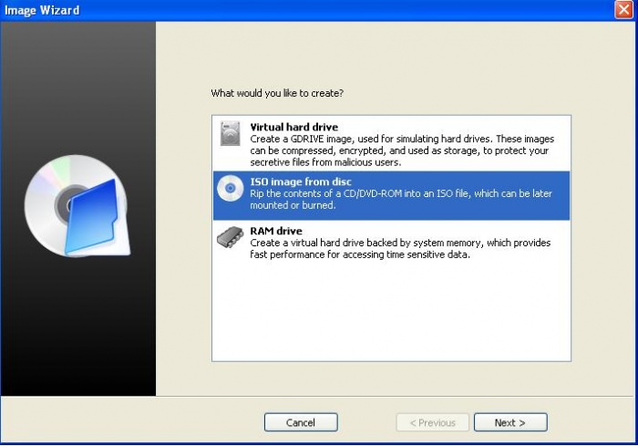Select the ISO image from disc title
638x446 pixels.
[x=301, y=182]
